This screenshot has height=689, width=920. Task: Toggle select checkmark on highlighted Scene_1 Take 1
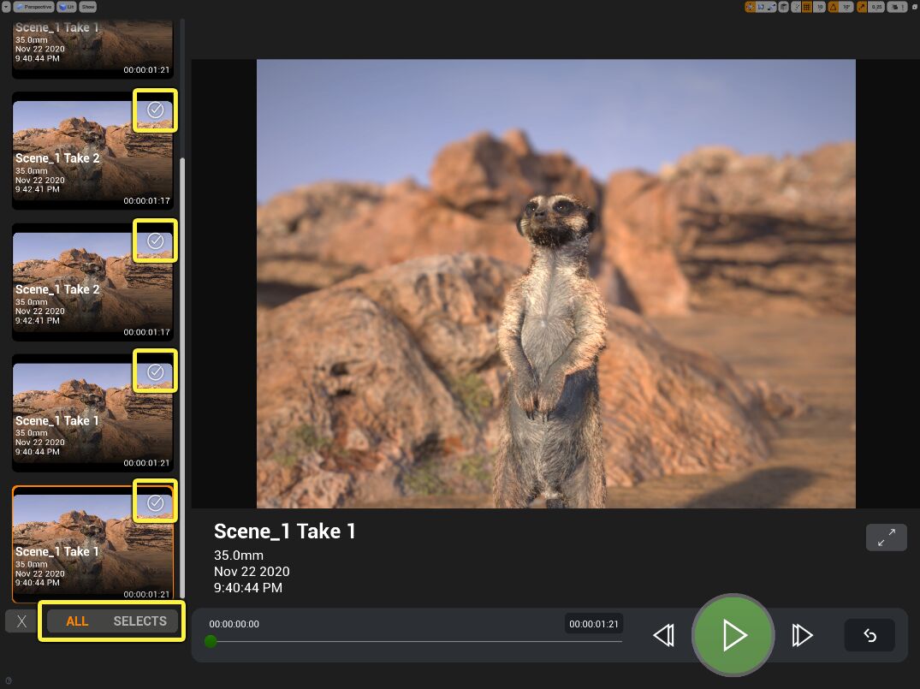click(155, 502)
